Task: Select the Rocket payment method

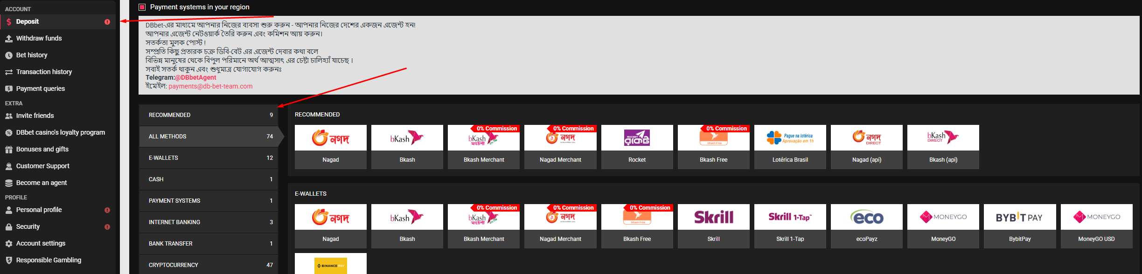Action: coord(637,147)
